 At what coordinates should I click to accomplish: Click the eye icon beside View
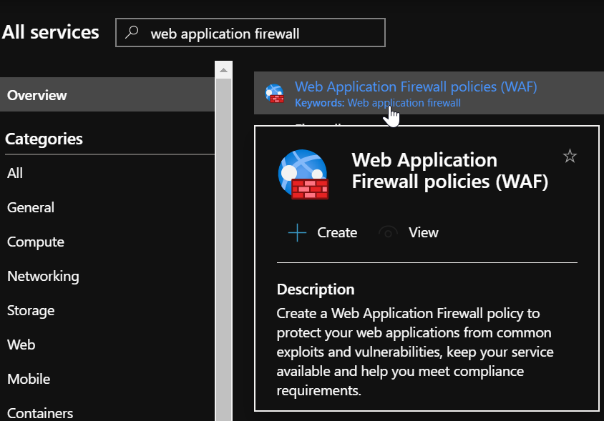pyautogui.click(x=388, y=233)
